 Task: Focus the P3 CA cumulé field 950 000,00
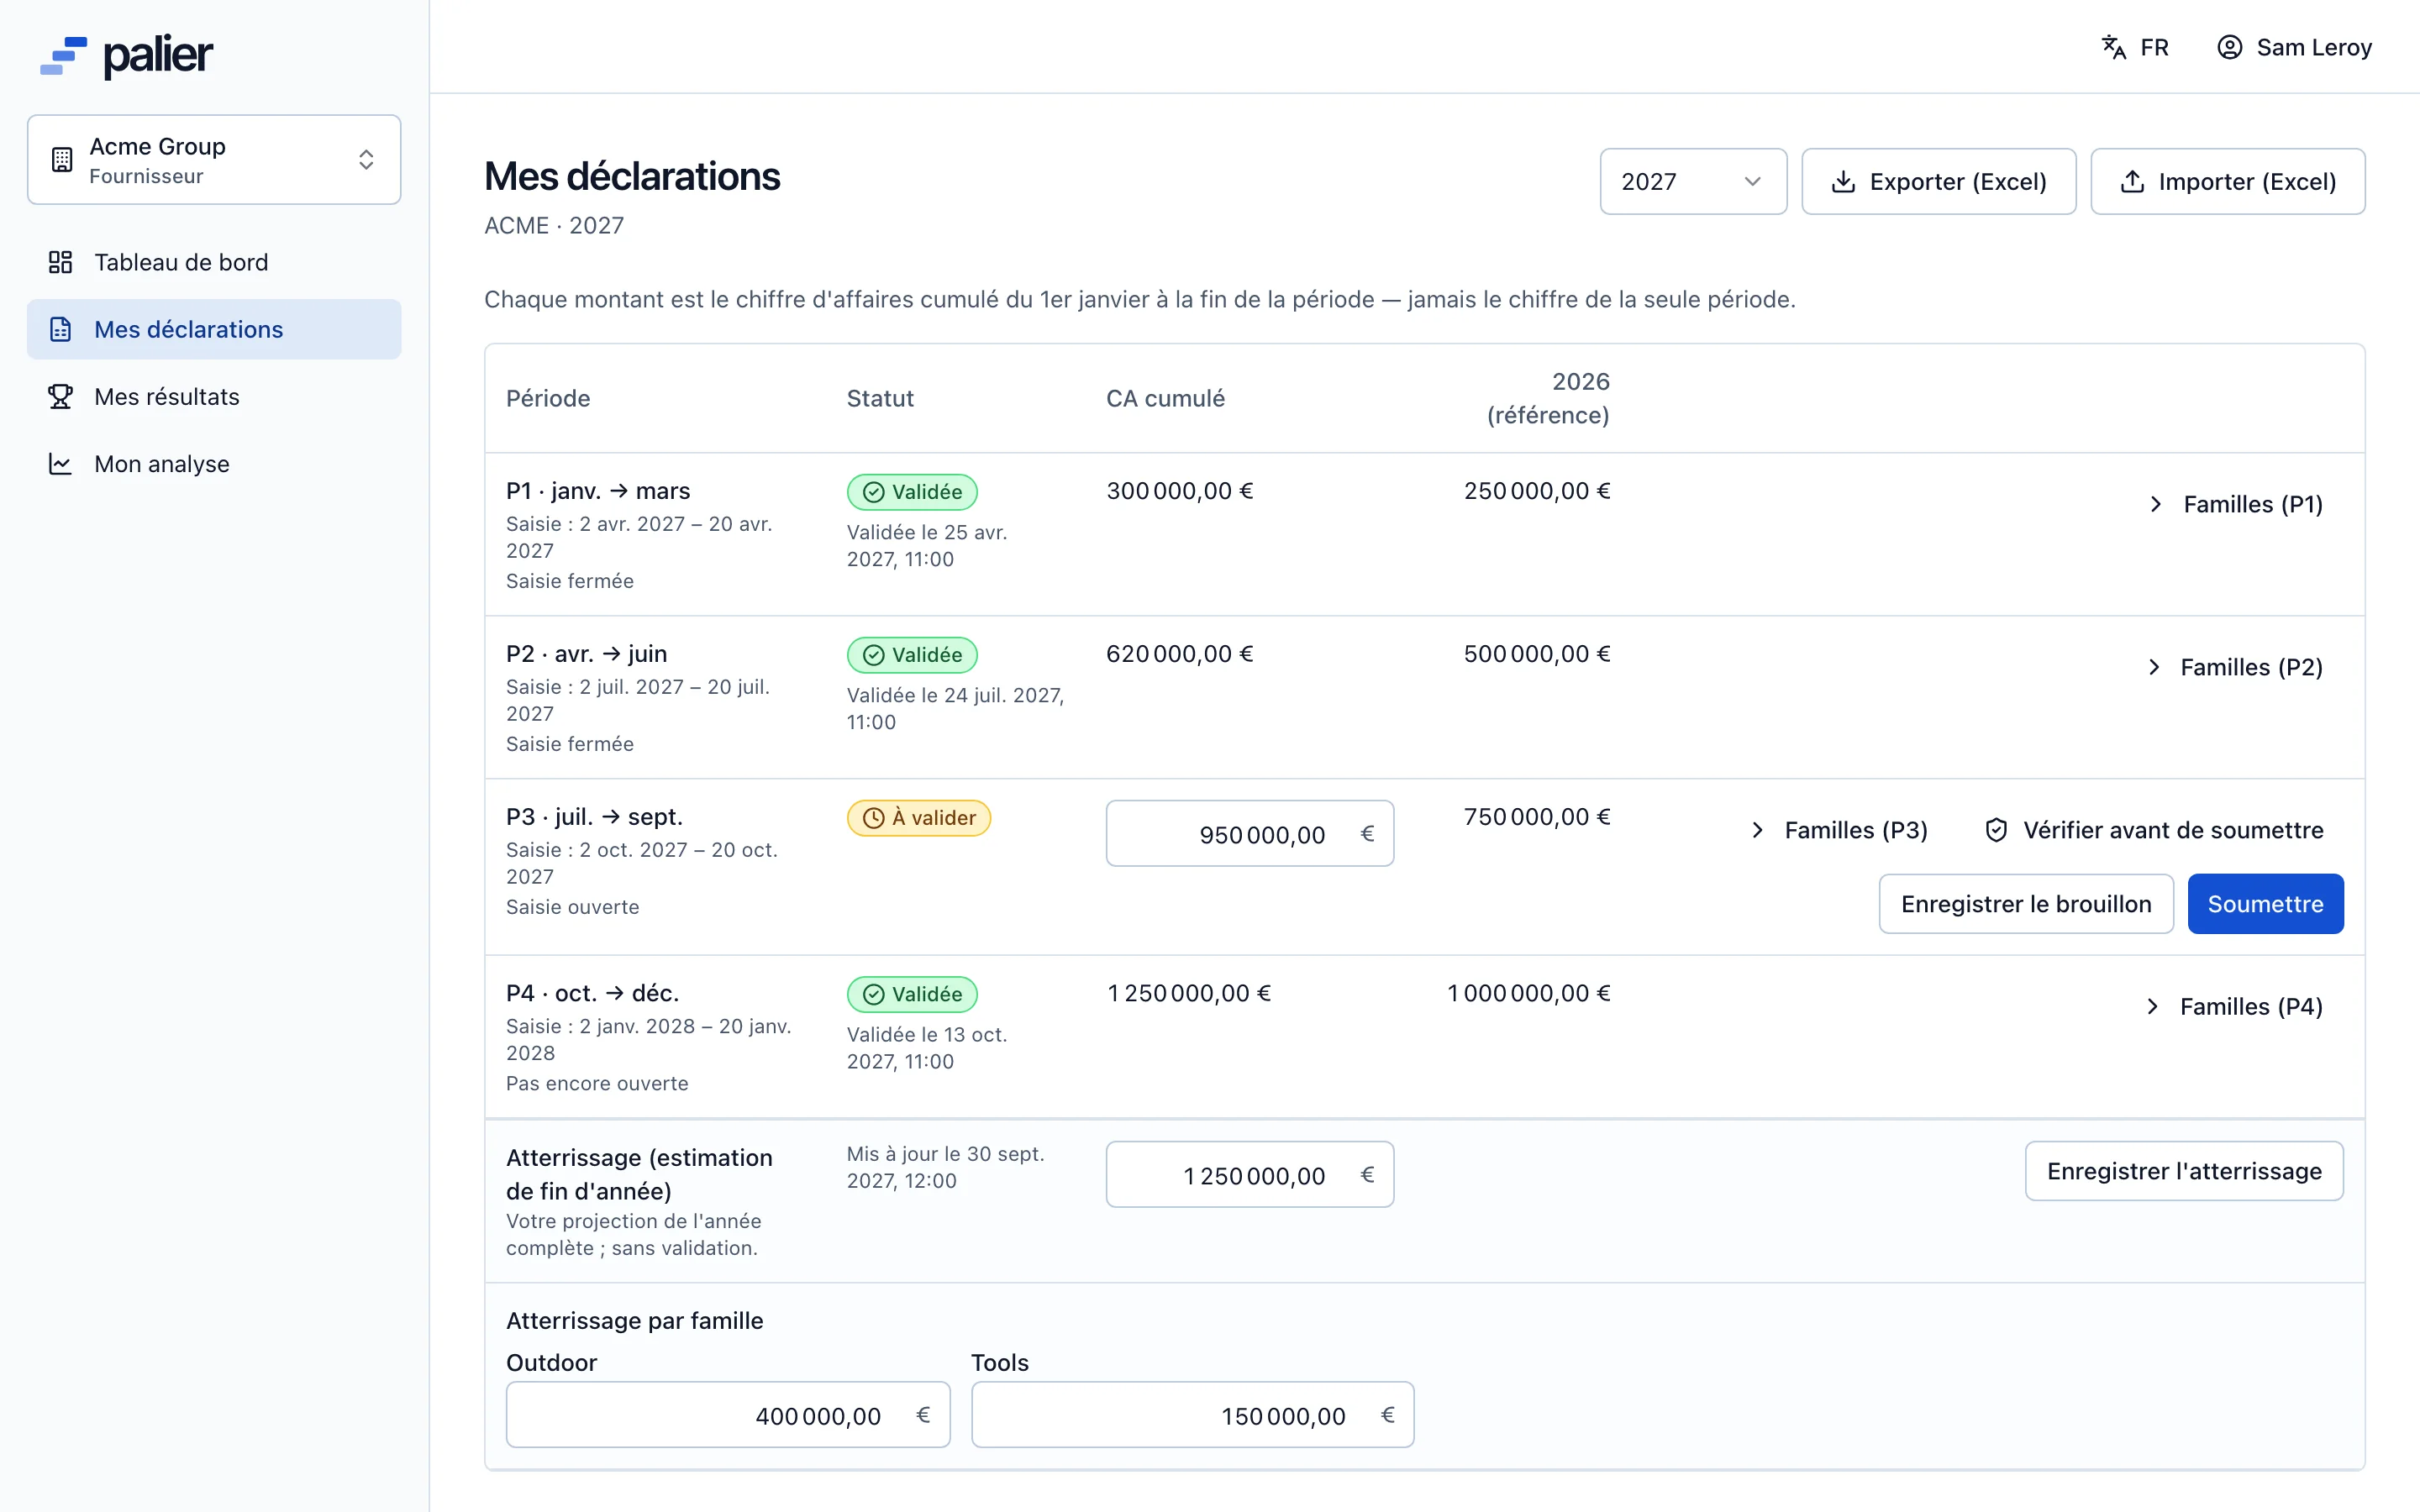point(1250,834)
